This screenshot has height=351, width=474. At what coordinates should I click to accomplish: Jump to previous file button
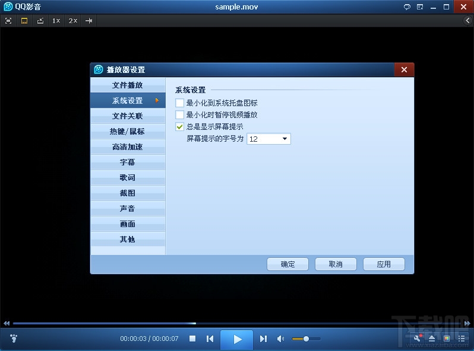click(210, 339)
